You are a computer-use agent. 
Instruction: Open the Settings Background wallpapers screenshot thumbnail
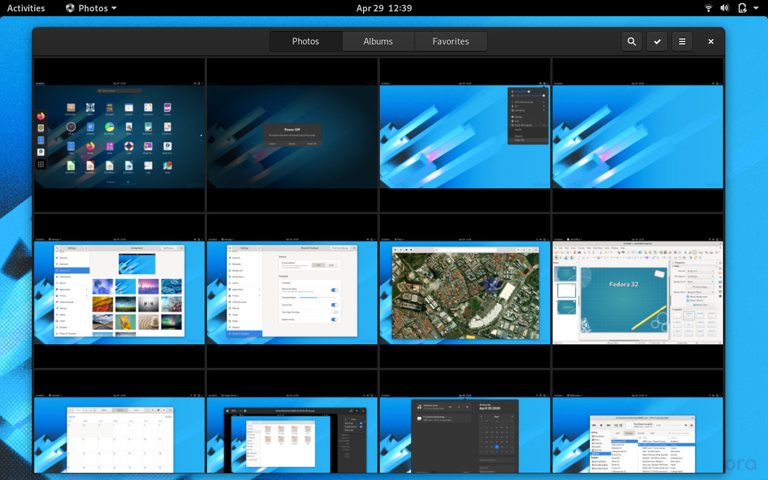click(x=119, y=291)
